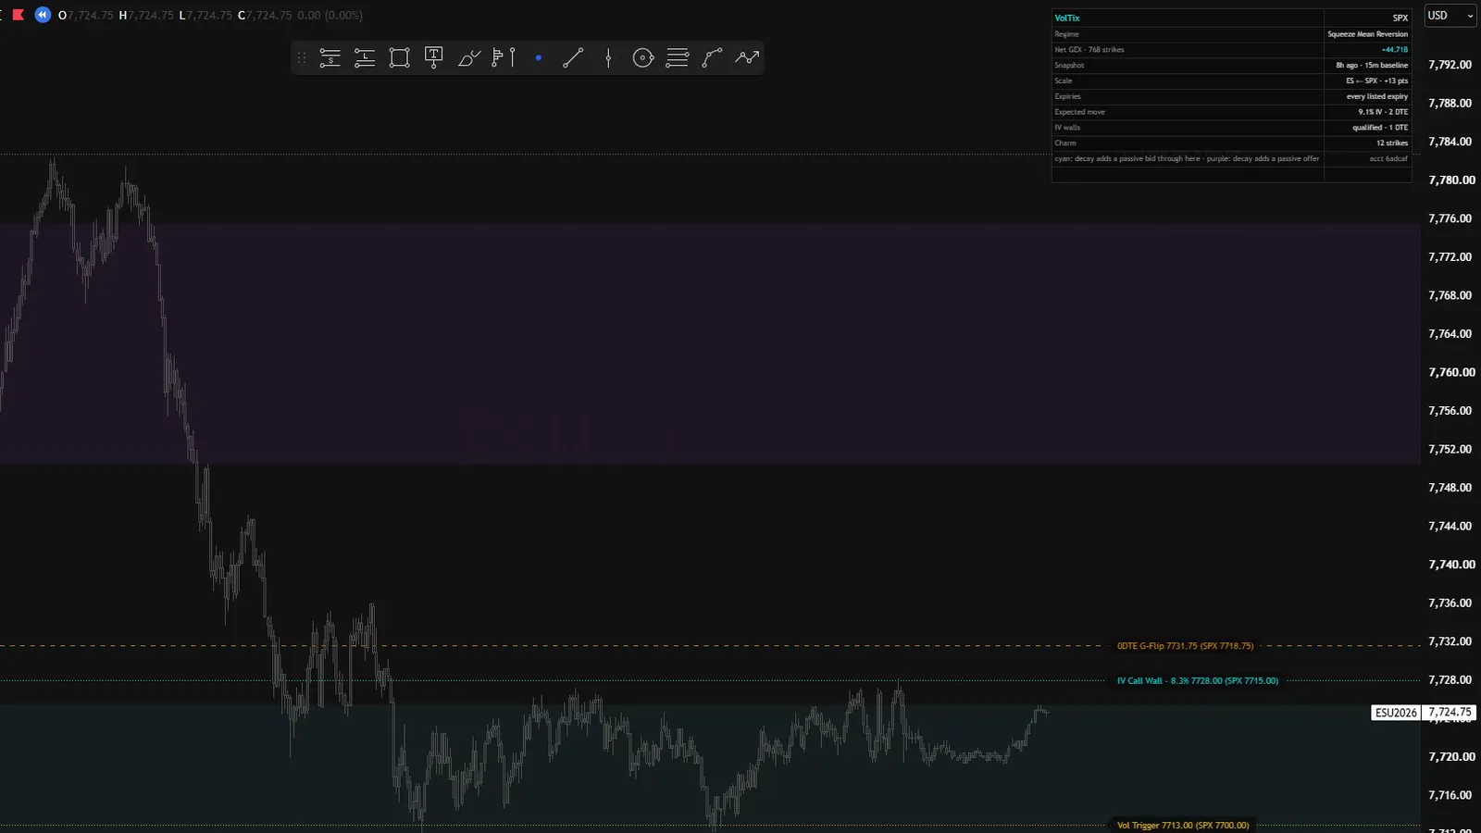Select the Long Position tool

365,57
